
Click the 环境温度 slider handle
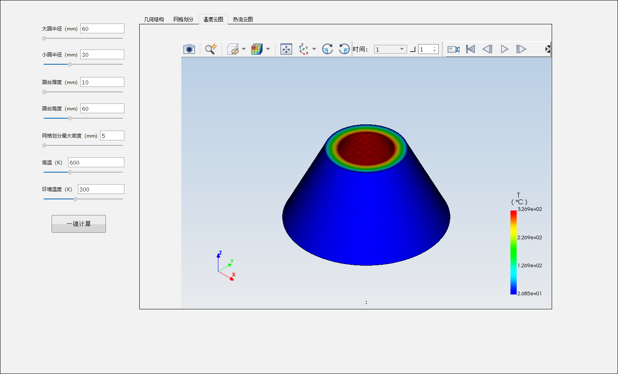(x=75, y=199)
